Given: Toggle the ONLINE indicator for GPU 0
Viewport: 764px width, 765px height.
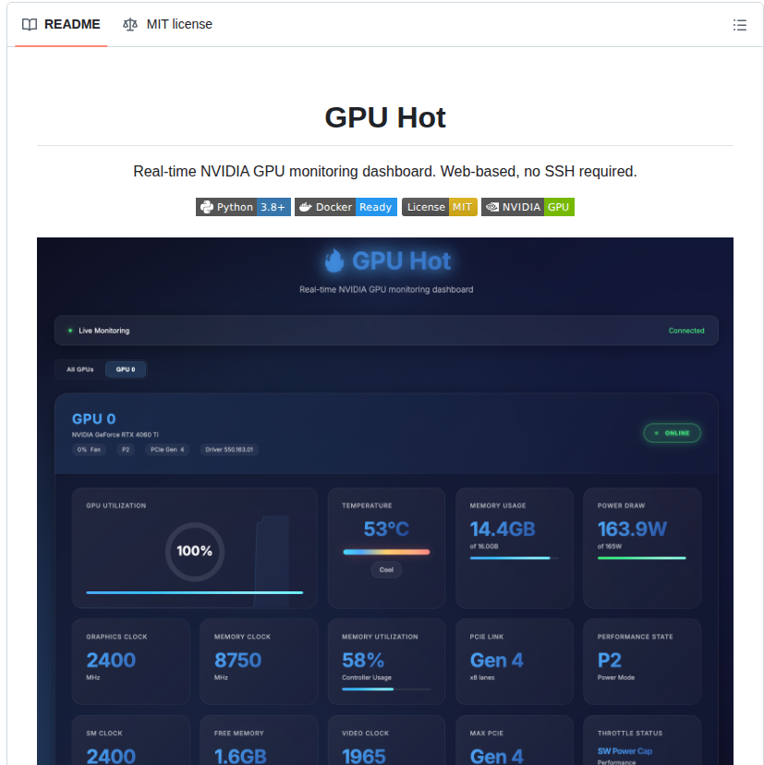Looking at the screenshot, I should (x=672, y=432).
